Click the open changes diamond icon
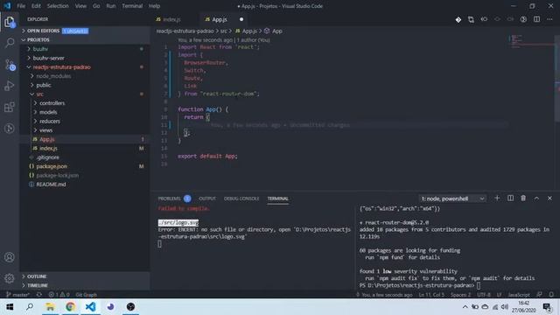The height and width of the screenshot is (315, 560). 458,19
